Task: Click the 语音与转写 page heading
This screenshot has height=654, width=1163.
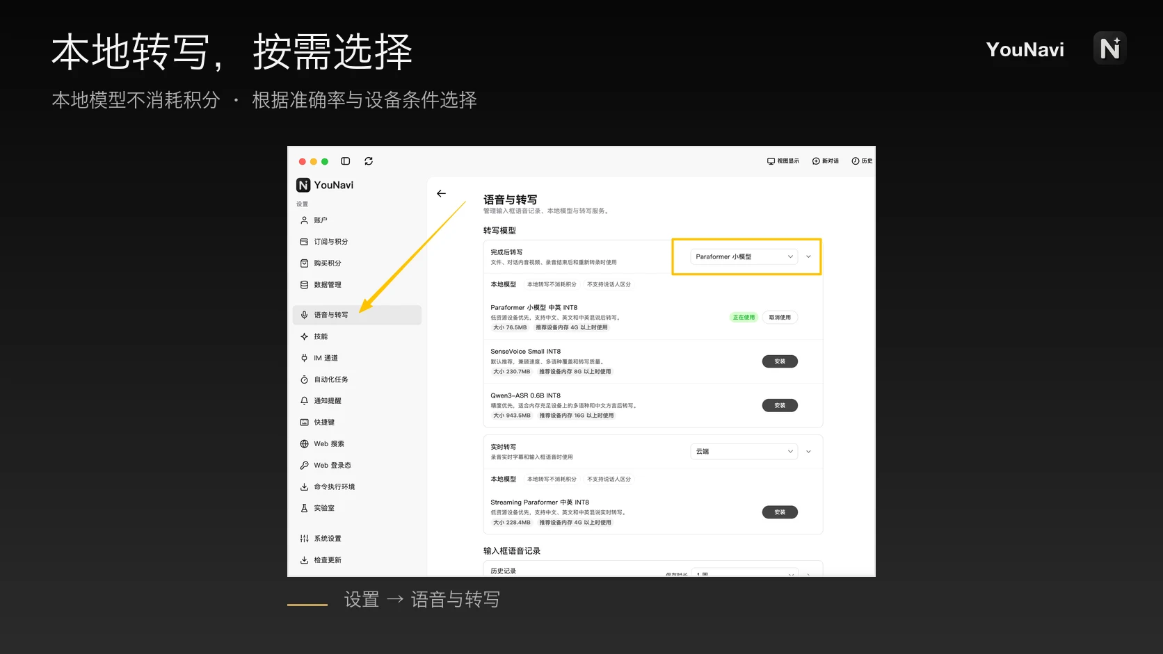Action: (511, 199)
